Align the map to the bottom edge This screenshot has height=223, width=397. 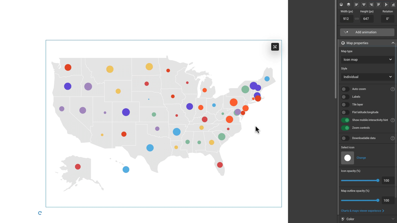pyautogui.click(x=393, y=4)
